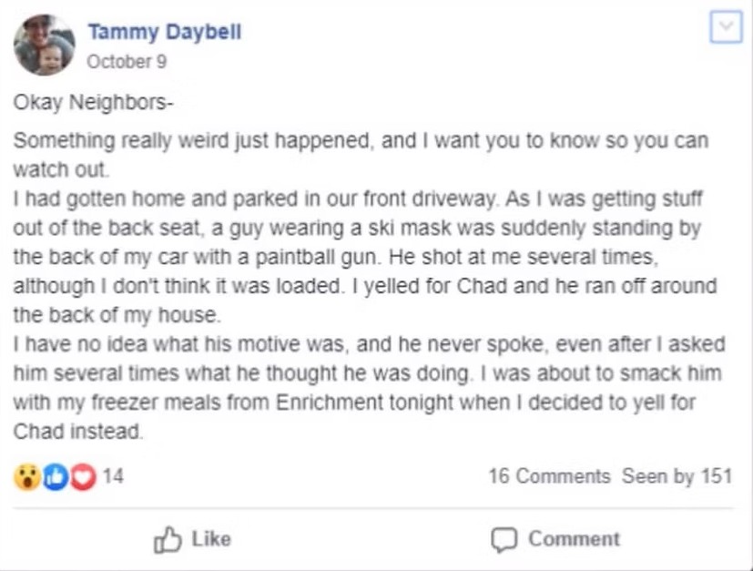Screen dimensions: 753x571
Task: Open the post options dropdown arrow
Action: point(725,28)
